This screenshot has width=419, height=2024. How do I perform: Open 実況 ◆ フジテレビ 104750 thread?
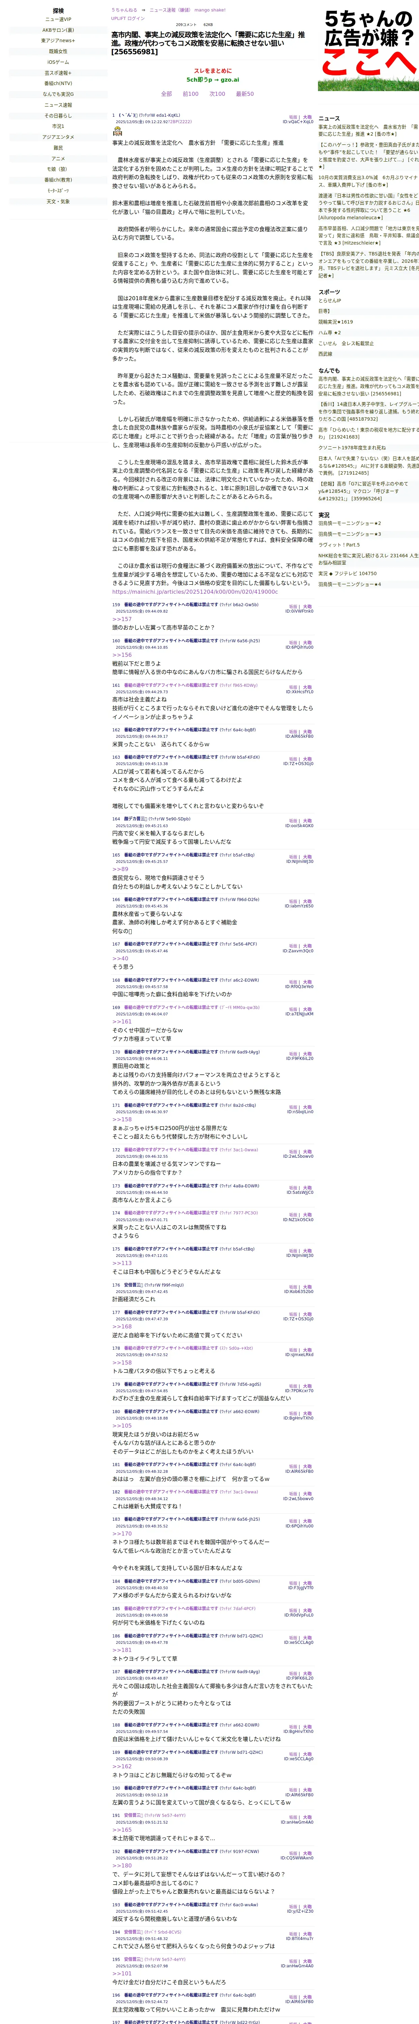pyautogui.click(x=348, y=573)
